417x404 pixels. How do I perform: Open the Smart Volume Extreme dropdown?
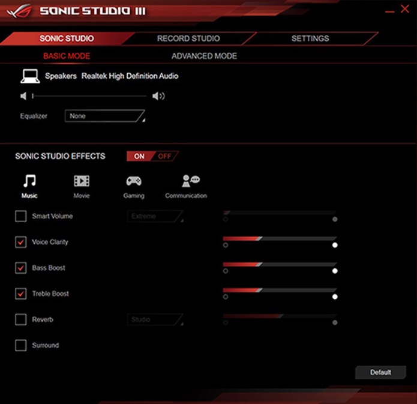155,216
